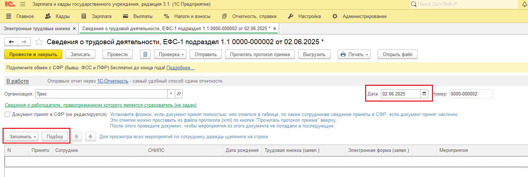Viewport: 528px width, 177px height.
Task: Go back with the left arrow button
Action: pos(11,42)
